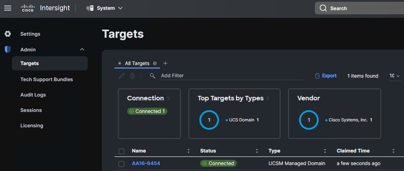Toggle the select-all header checkbox
This screenshot has width=404, height=171.
point(122,151)
